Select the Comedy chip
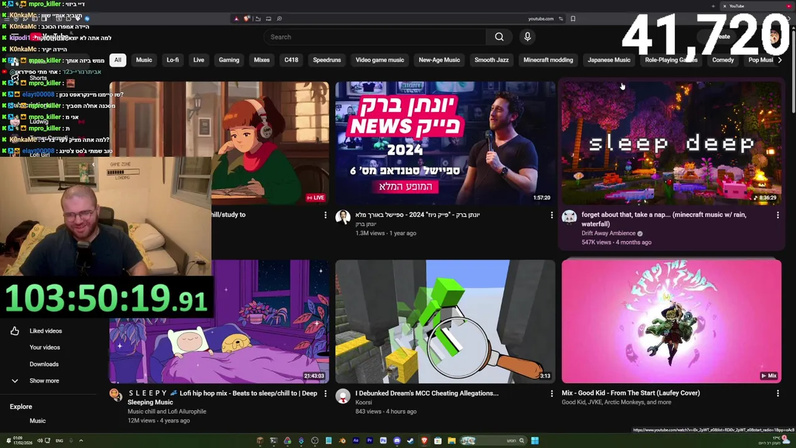Viewport: 796px width, 448px height. coord(723,60)
